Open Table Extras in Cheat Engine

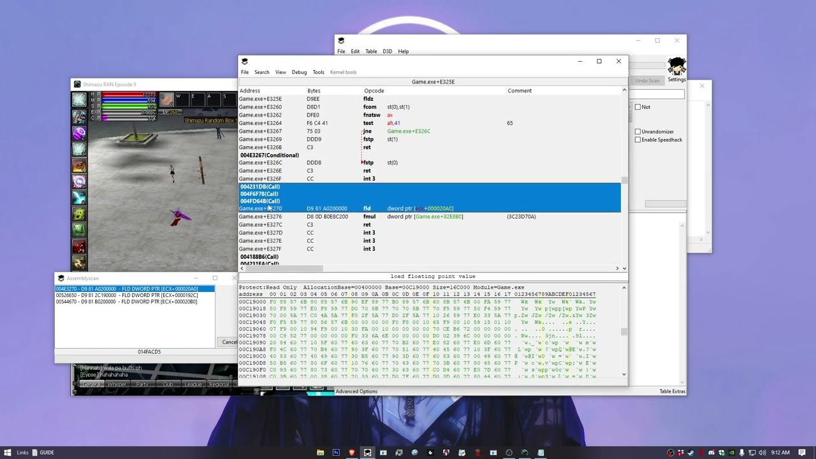point(673,391)
